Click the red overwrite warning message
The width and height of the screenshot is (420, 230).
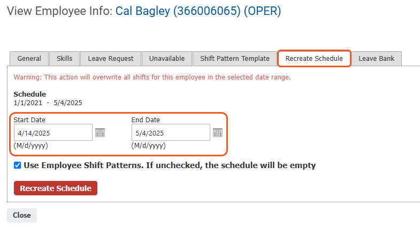tap(152, 77)
